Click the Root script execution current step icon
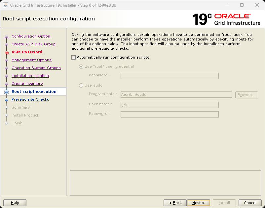The height and width of the screenshot is (208, 265). (6, 92)
